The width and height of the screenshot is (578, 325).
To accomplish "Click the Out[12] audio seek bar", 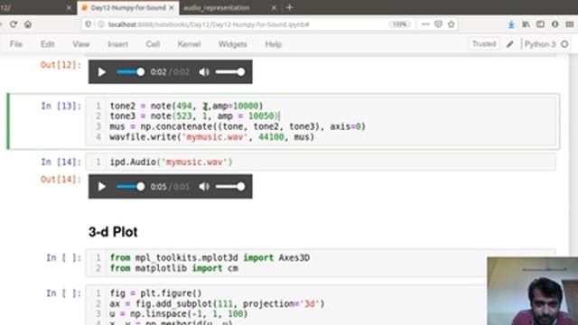I will coord(130,72).
